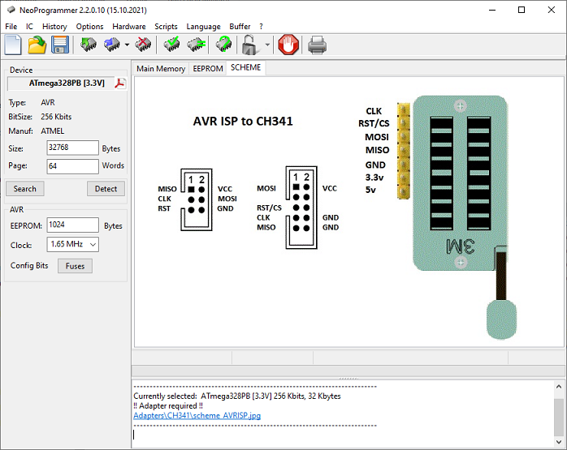Click the "AVR ISP to CH341" heading
Image resolution: width=567 pixels, height=450 pixels.
click(x=243, y=122)
